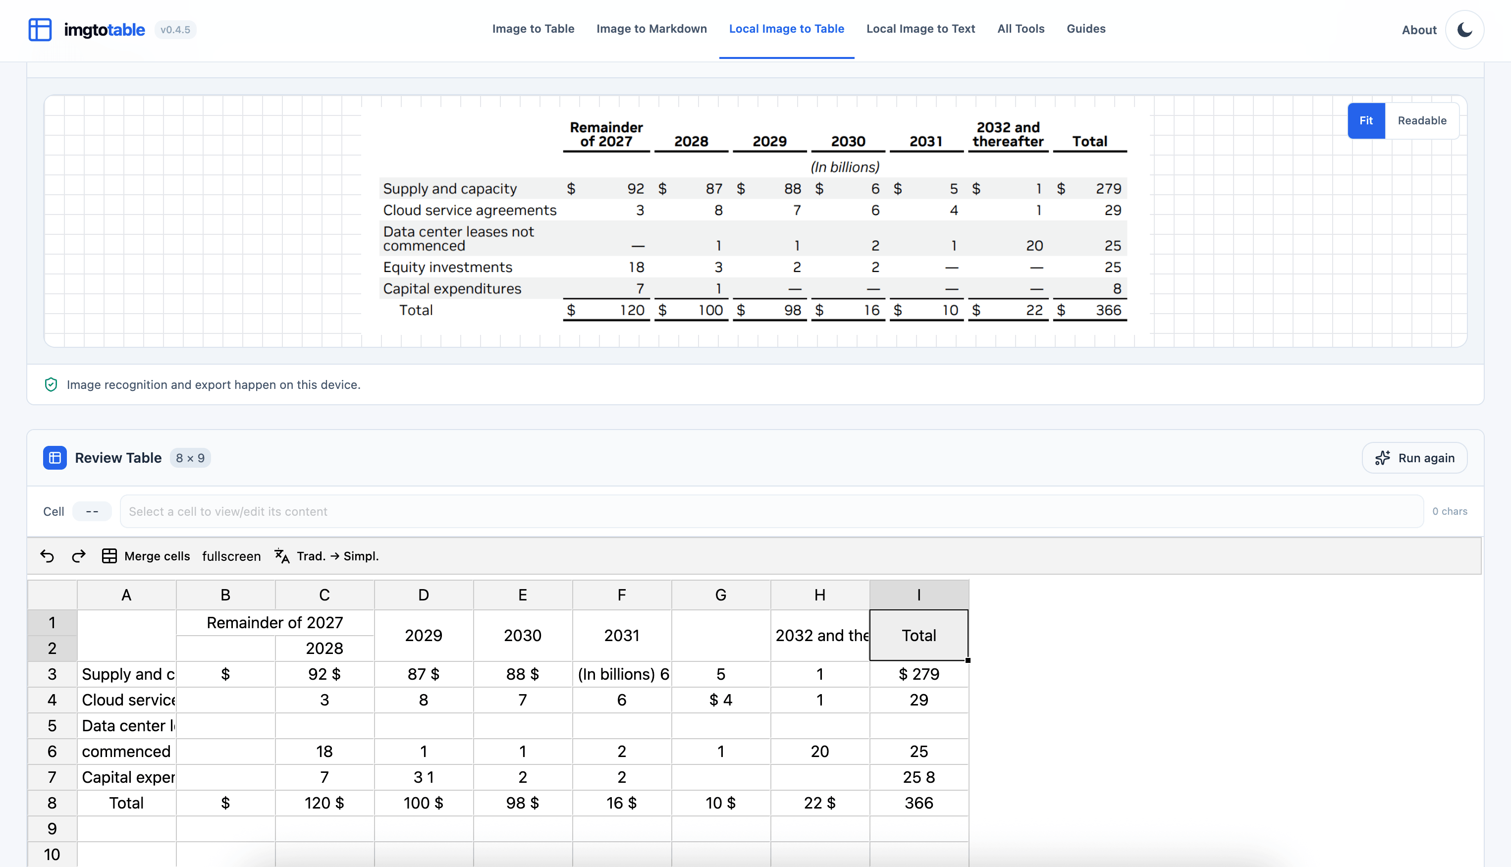Click the 8 × 9 size badge
This screenshot has width=1511, height=867.
(190, 457)
